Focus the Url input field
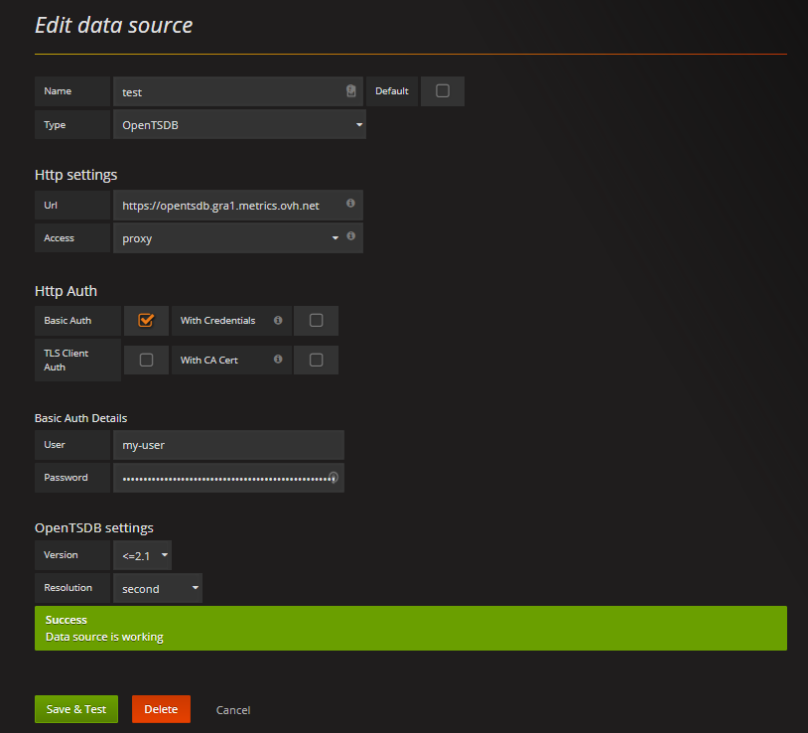The image size is (808, 733). [x=230, y=206]
